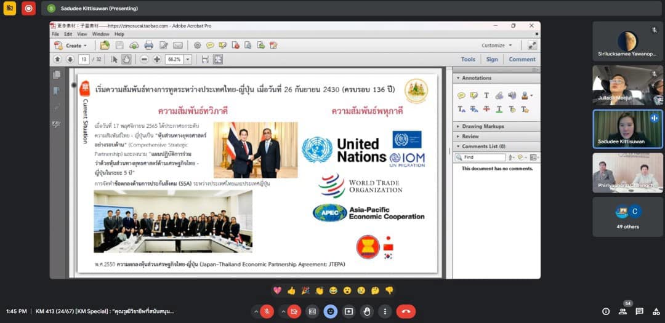Click the raise hand icon

click(367, 311)
